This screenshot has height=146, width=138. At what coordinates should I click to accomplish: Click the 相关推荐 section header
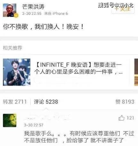12,48
